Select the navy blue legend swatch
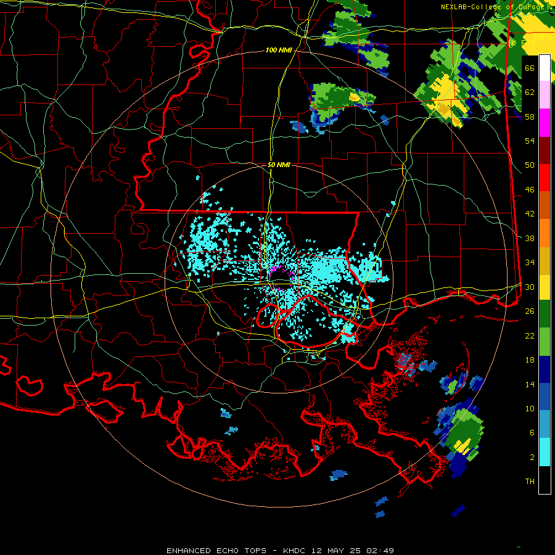Viewport: 555px width, 555px height. pyautogui.click(x=545, y=369)
